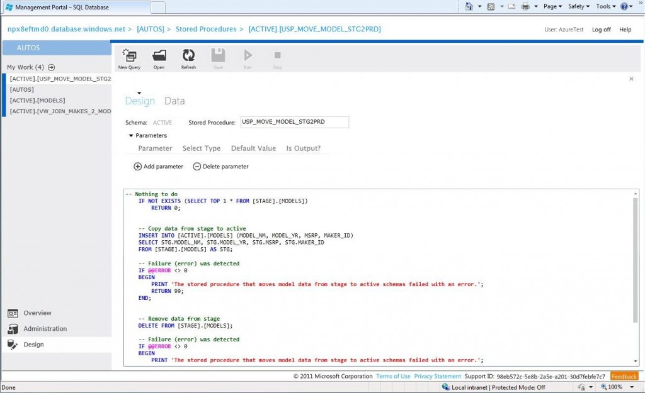Open the Page menu
This screenshot has width=645, height=393.
click(551, 6)
